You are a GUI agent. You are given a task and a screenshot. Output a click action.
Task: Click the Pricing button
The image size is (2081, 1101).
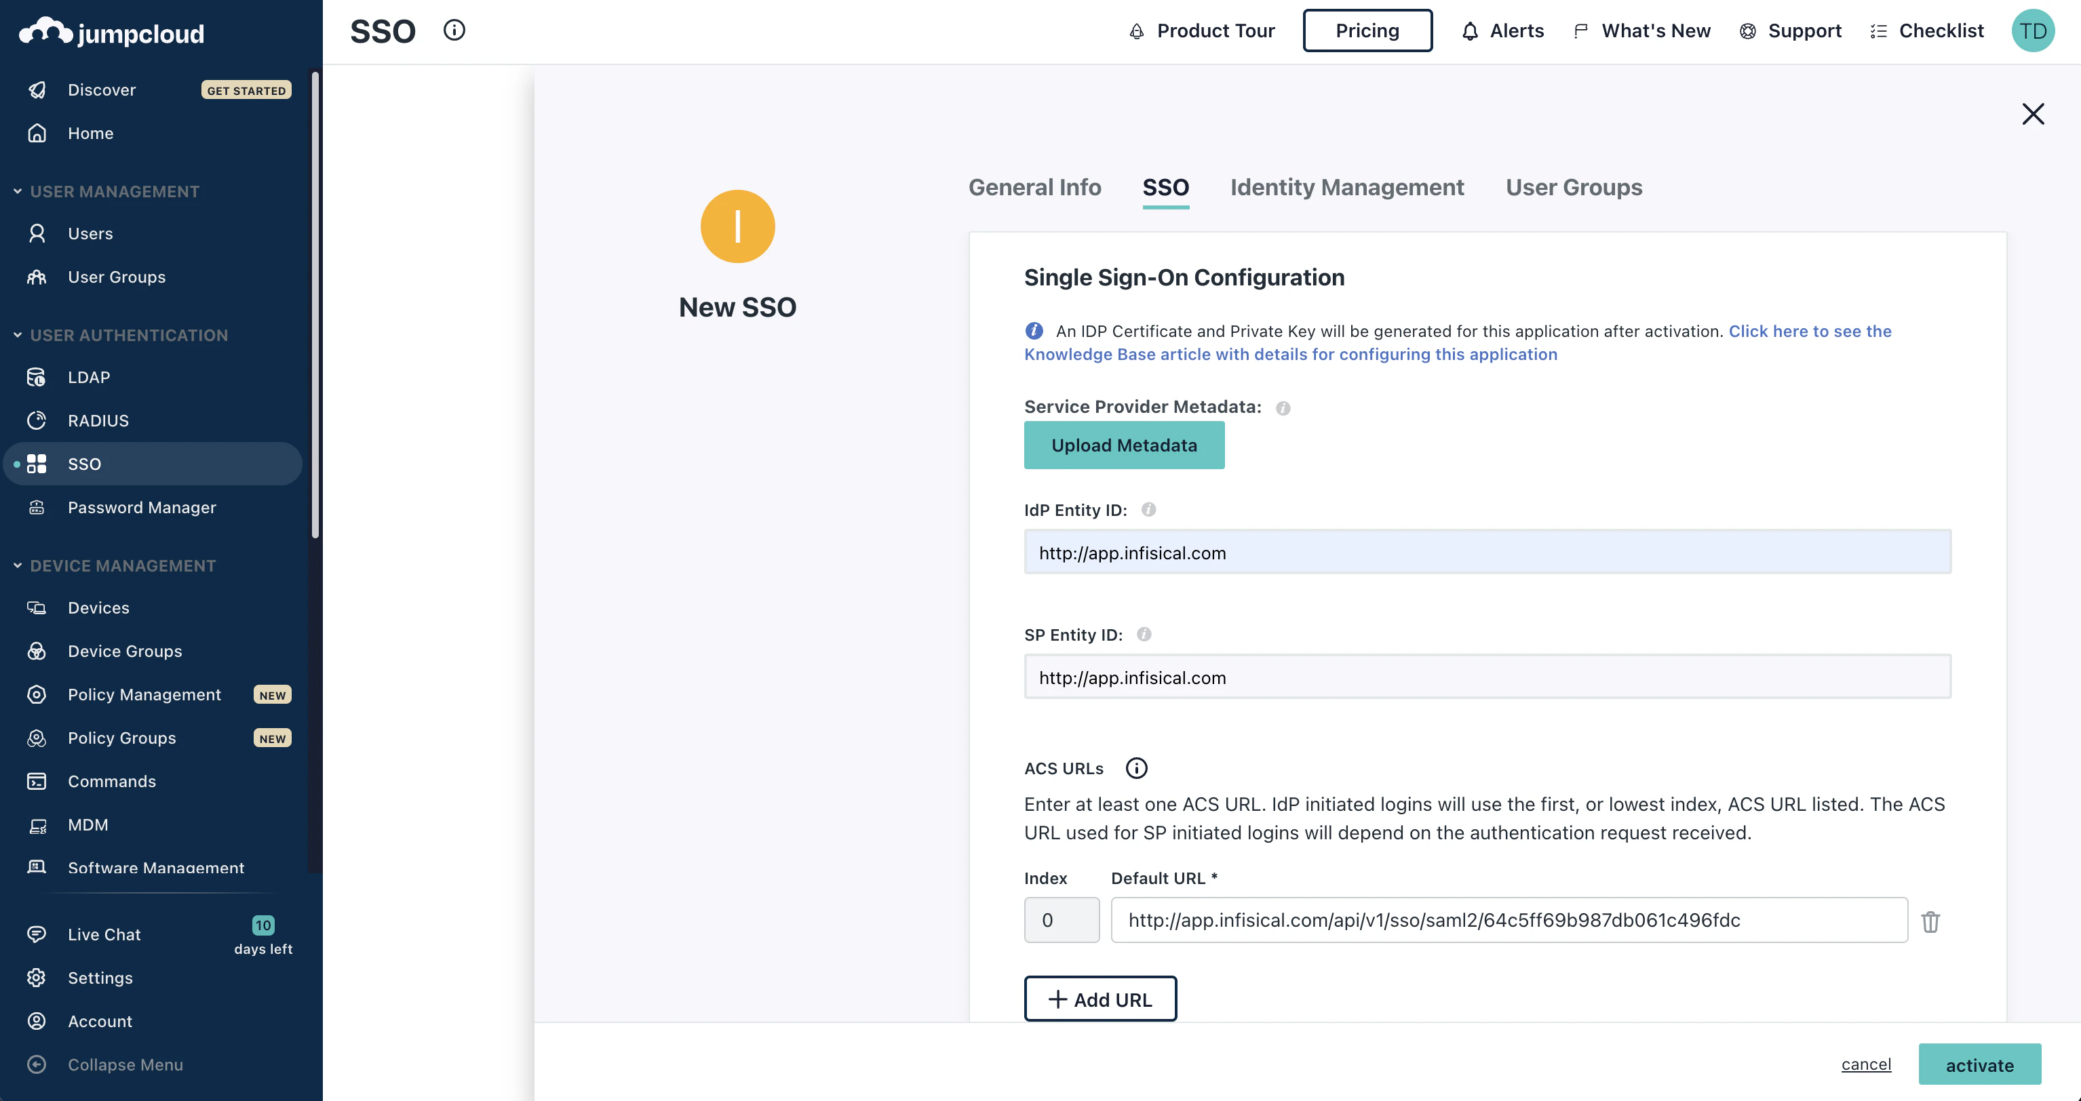coord(1367,31)
